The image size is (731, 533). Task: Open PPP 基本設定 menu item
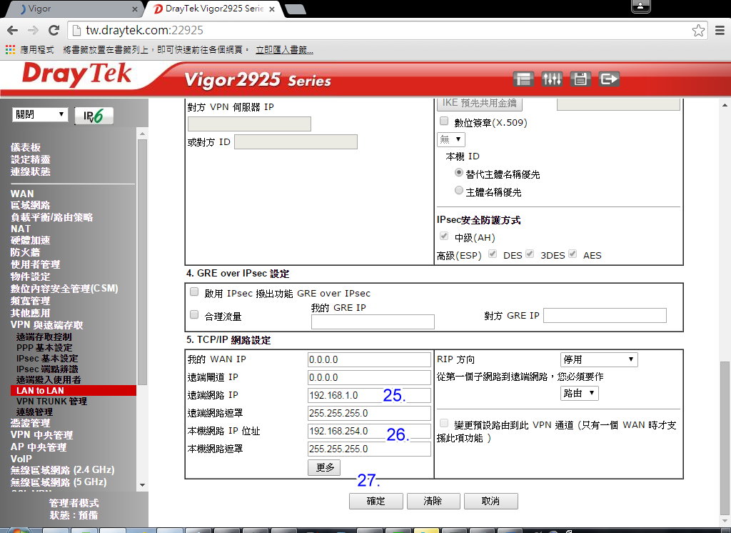click(44, 348)
